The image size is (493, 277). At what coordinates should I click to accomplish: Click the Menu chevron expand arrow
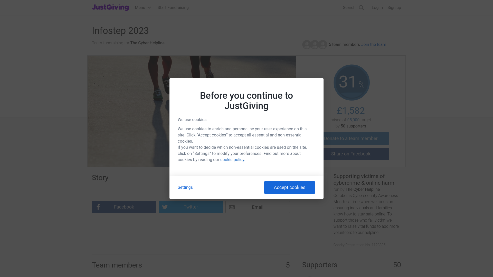pyautogui.click(x=149, y=7)
